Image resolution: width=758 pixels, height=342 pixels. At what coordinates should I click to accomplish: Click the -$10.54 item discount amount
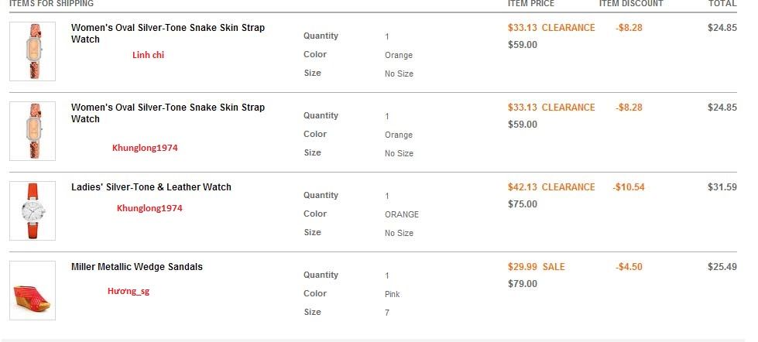(x=628, y=187)
